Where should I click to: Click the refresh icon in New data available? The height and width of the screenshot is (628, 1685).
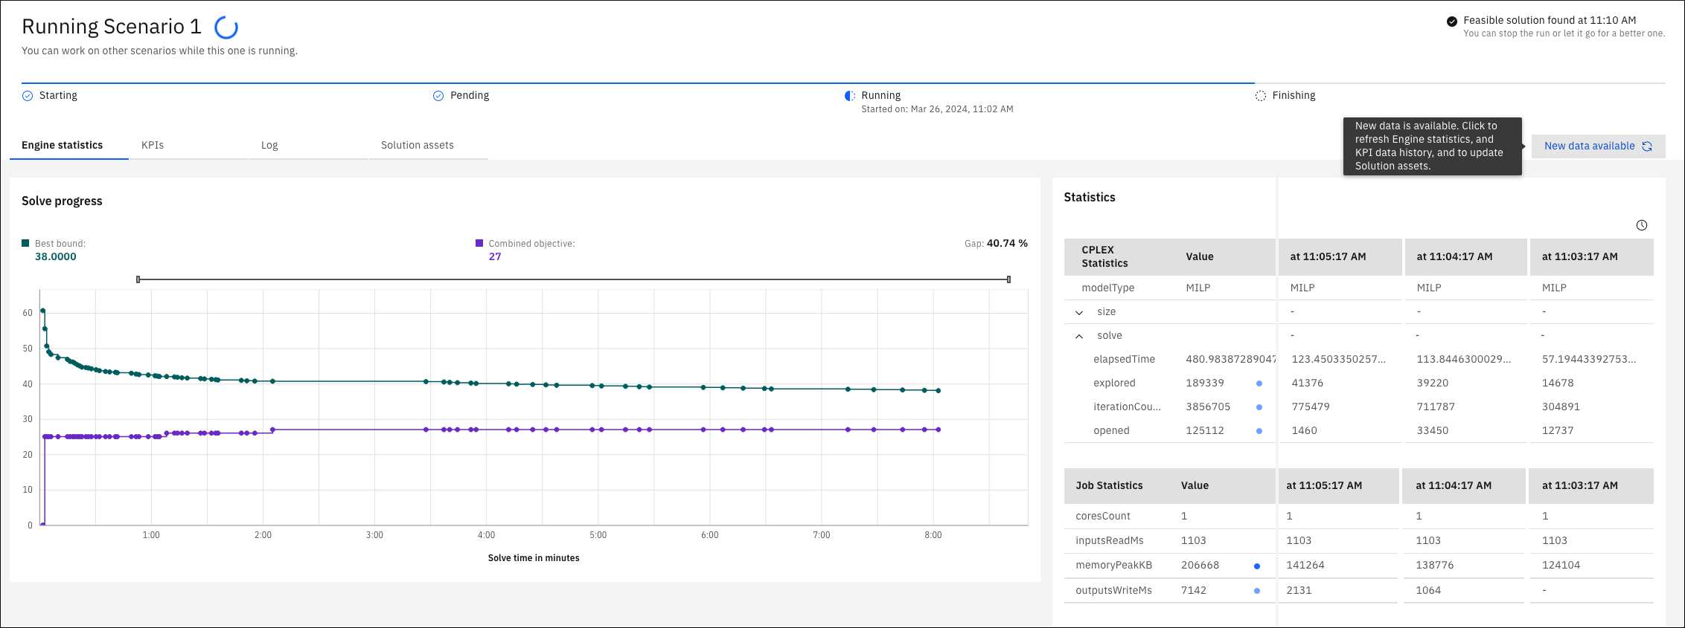click(x=1647, y=146)
